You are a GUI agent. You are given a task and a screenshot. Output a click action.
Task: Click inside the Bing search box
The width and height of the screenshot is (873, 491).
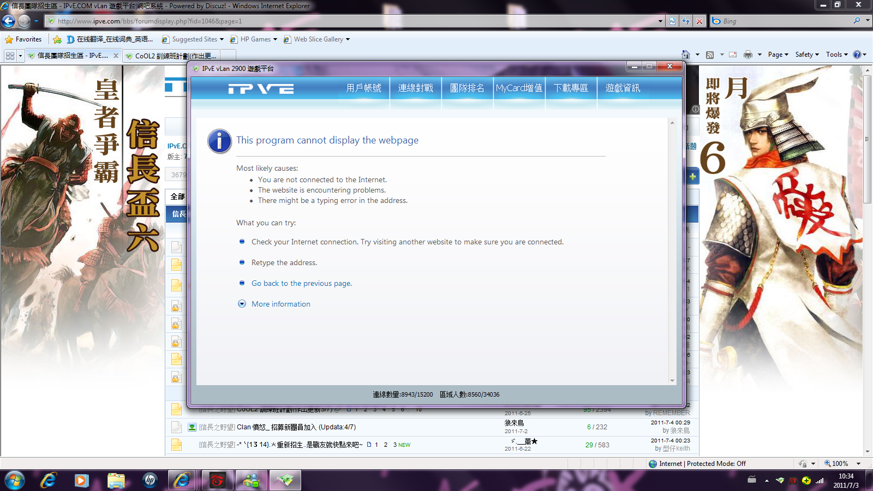786,21
